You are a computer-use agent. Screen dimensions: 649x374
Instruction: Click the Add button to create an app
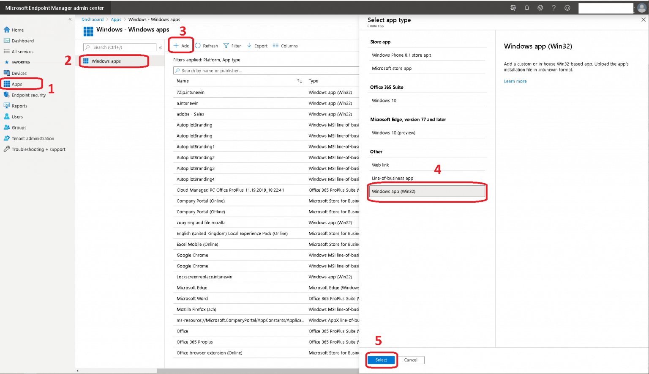click(x=181, y=45)
